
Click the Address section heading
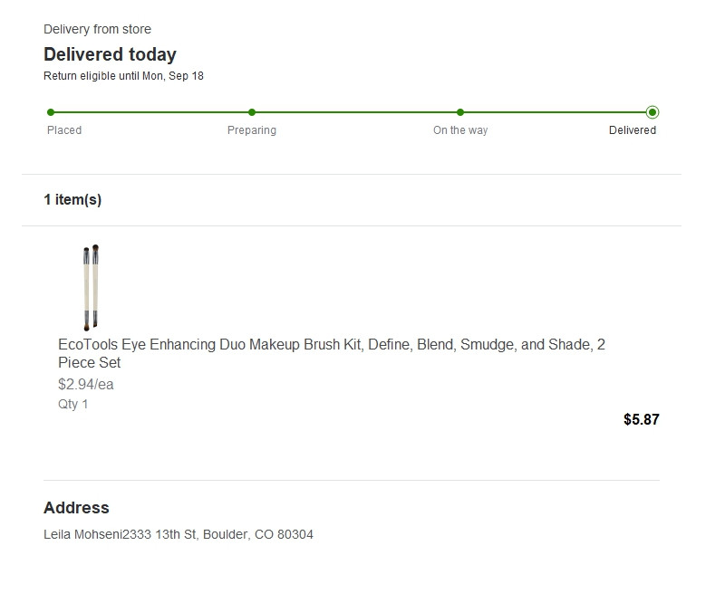pos(76,508)
